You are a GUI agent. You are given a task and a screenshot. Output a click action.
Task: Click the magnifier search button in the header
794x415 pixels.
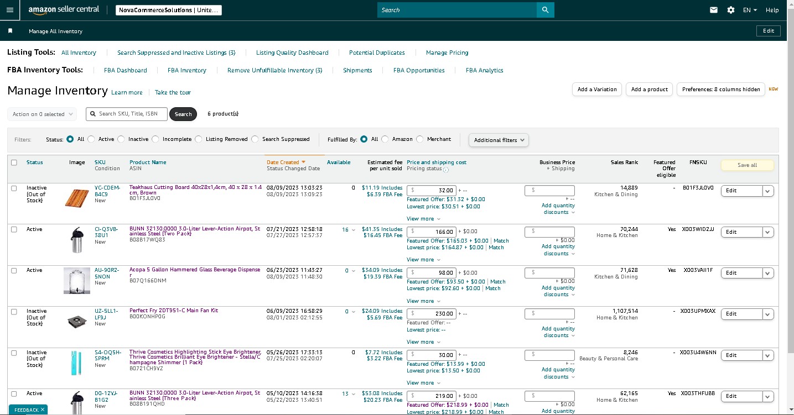(x=545, y=10)
